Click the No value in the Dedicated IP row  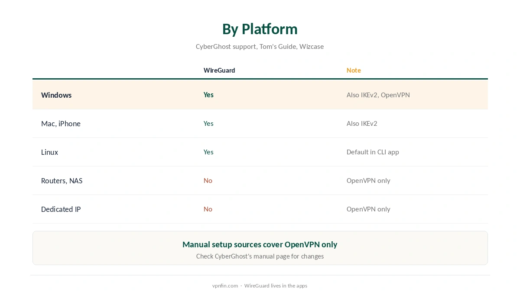pyautogui.click(x=208, y=209)
